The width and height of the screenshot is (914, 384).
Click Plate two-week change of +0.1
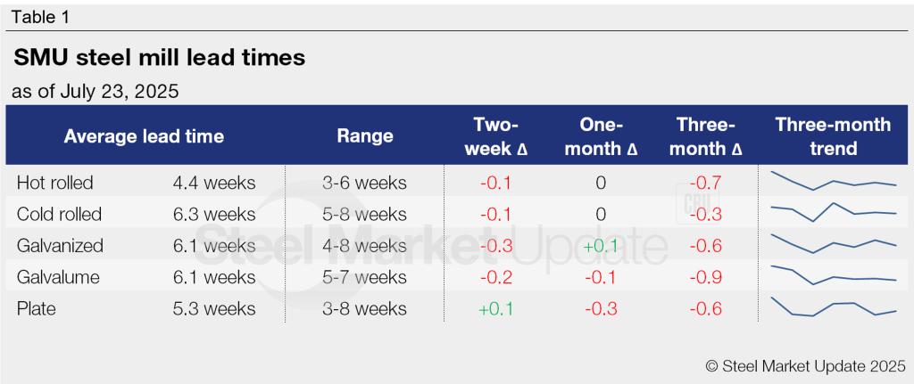coord(496,309)
